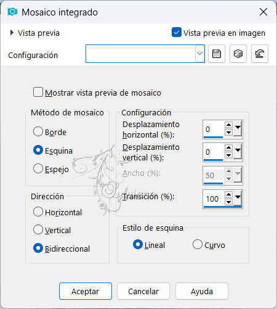Increase Desplazamiento horizontal with up arrow
Screen dimensions: 277x309
(x=228, y=125)
